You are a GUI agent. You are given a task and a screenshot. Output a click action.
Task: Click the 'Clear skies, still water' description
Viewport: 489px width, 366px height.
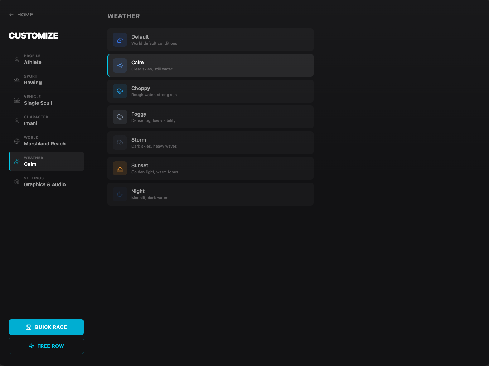(x=152, y=69)
